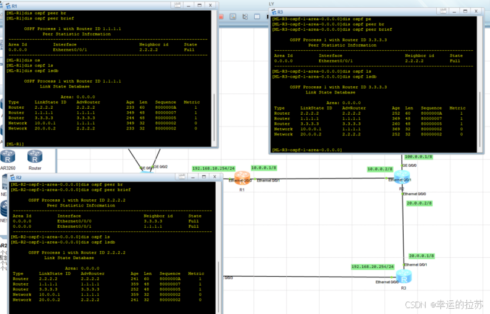This screenshot has height=314, width=490.
Task: Click the GE 0/0/2 port label on canvas
Action: click(161, 167)
